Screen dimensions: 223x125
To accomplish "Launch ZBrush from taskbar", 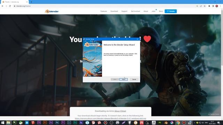I will pyautogui.click(x=154, y=123).
